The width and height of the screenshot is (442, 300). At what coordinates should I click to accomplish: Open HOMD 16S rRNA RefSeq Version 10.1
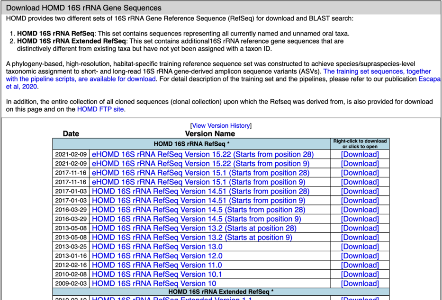click(157, 274)
